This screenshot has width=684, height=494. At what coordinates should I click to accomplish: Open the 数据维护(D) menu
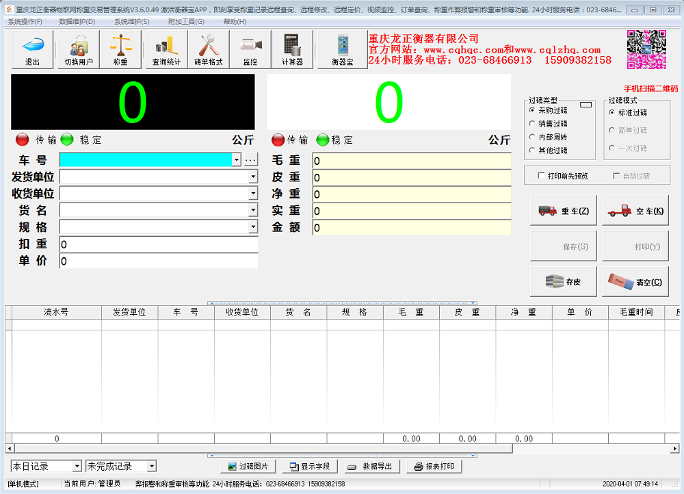[77, 21]
